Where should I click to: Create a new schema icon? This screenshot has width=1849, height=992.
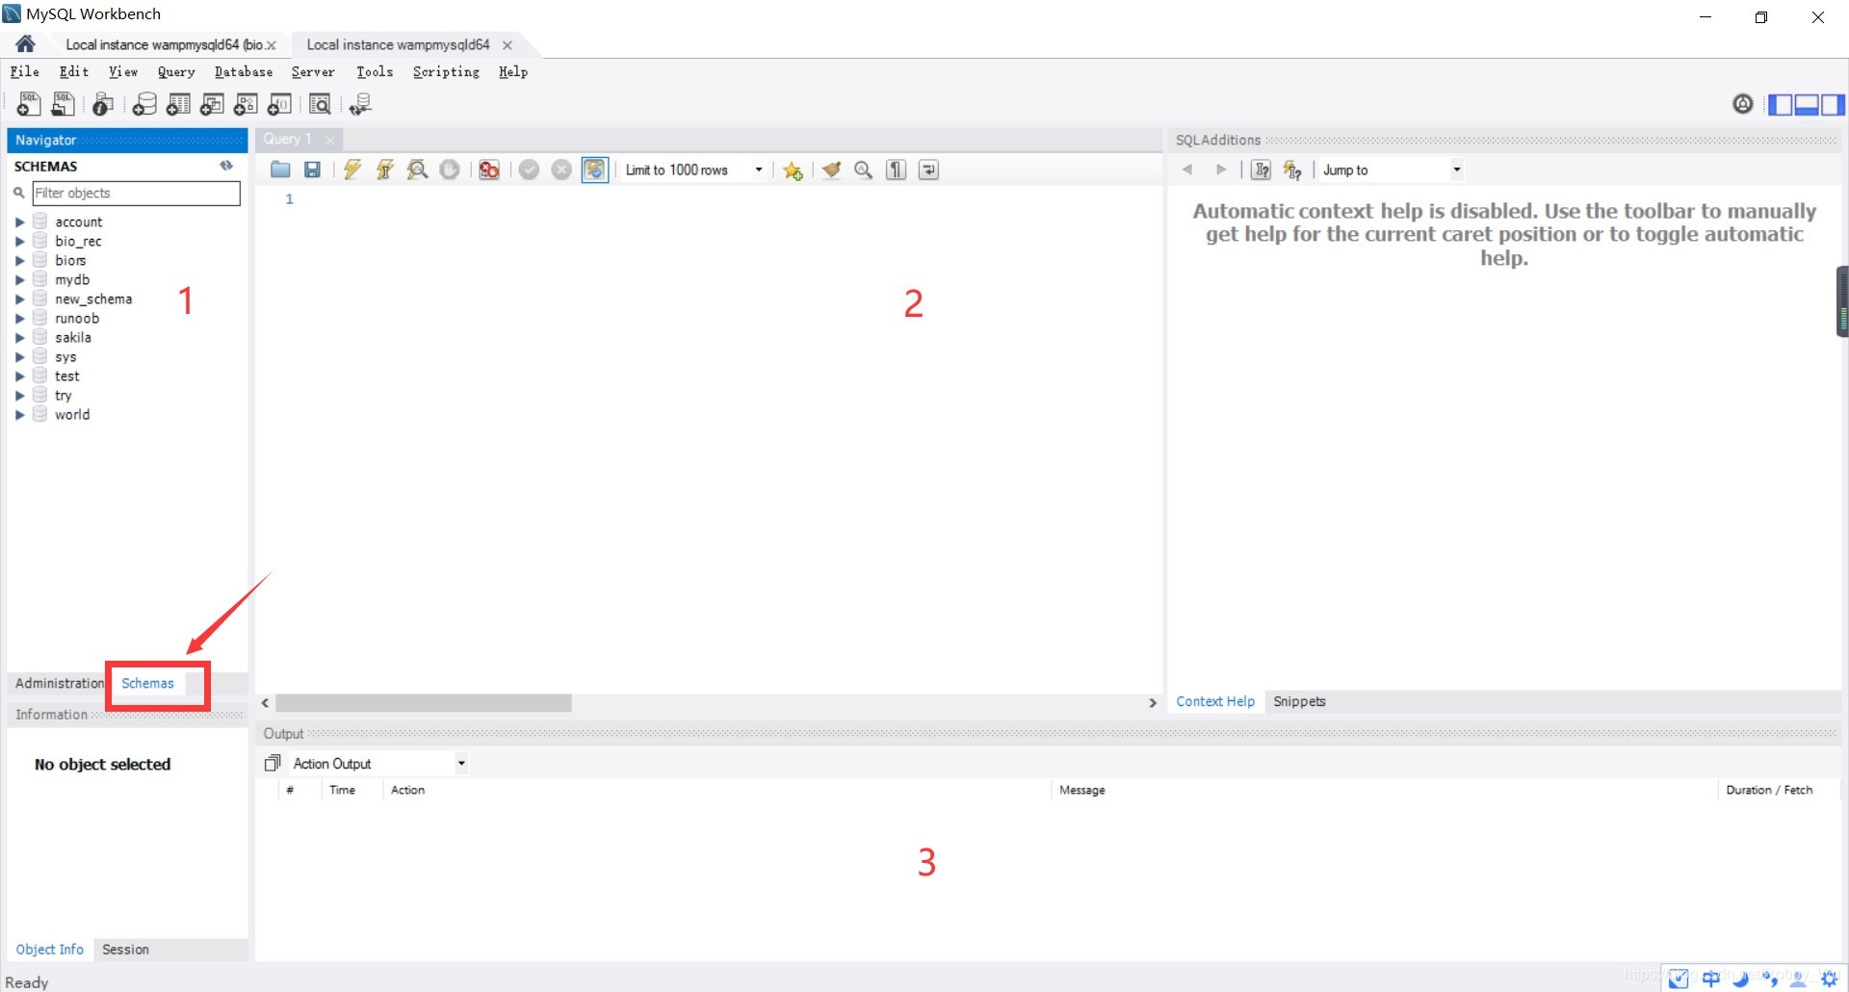144,104
